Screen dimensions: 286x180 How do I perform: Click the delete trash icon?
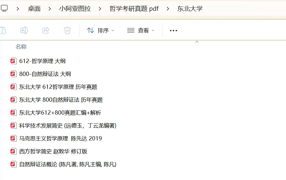pos(67,30)
